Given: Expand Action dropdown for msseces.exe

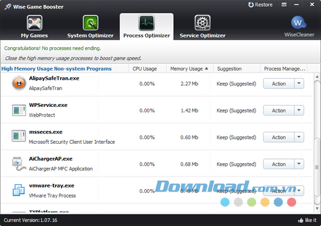Looking at the screenshot, I should pos(299,137).
